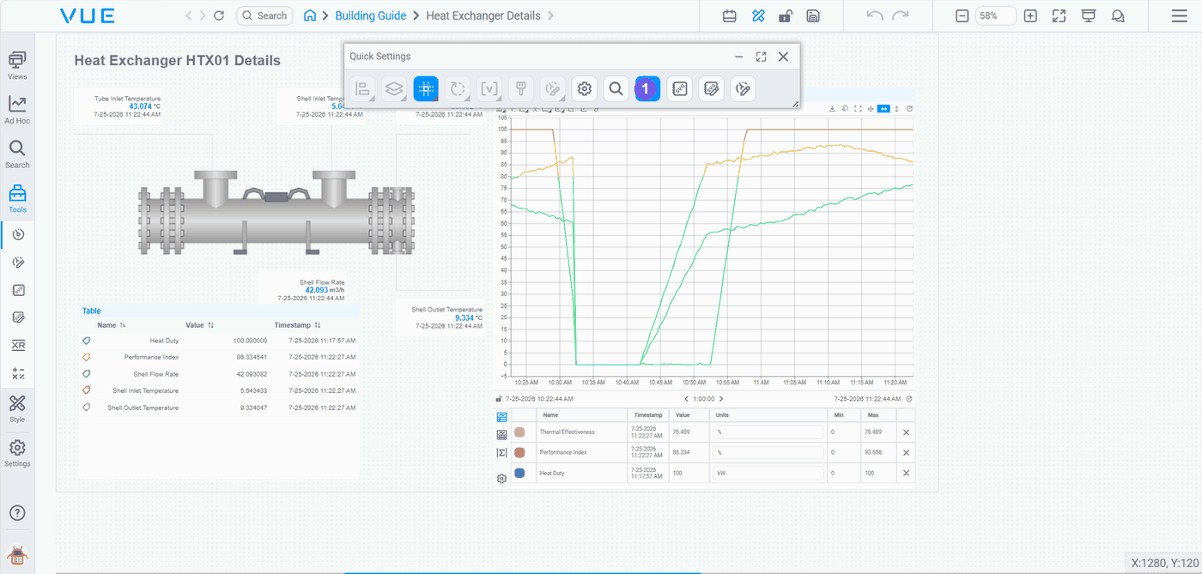Open Settings in left sidebar

[x=17, y=453]
